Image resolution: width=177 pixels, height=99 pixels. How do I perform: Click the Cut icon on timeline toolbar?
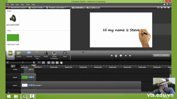[49, 63]
